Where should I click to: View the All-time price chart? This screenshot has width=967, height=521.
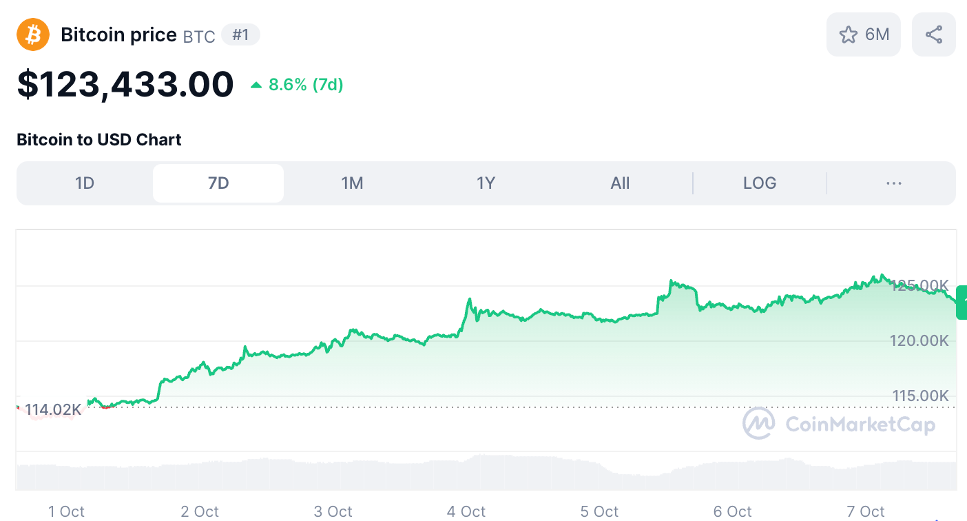click(x=619, y=183)
